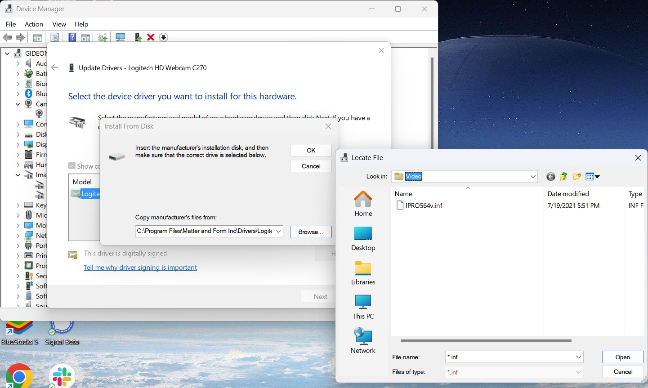Click the Disable device down-arrow toolbar icon
648x388 pixels.
[x=164, y=37]
